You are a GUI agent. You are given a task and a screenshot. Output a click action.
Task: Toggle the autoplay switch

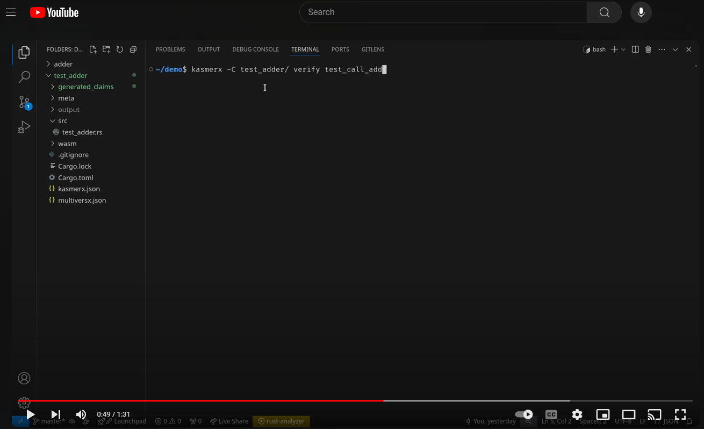click(x=524, y=414)
